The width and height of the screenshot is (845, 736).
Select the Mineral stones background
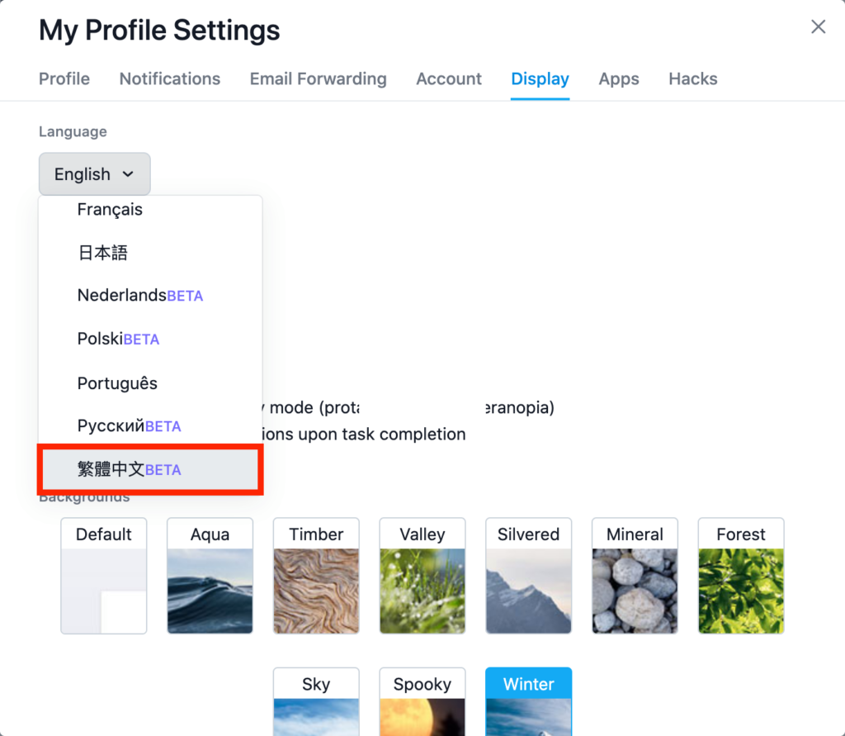635,576
